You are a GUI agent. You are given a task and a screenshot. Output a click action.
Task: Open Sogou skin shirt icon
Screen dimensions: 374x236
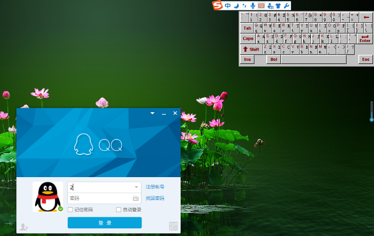click(278, 6)
